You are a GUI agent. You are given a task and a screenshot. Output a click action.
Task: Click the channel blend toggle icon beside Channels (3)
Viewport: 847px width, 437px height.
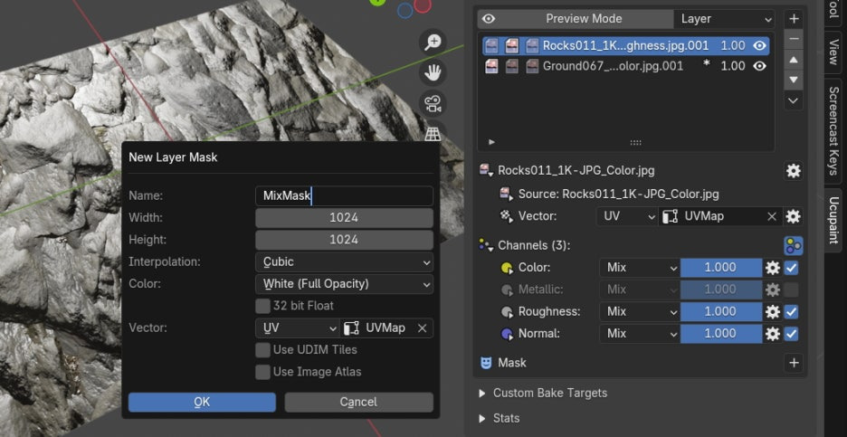(x=794, y=246)
